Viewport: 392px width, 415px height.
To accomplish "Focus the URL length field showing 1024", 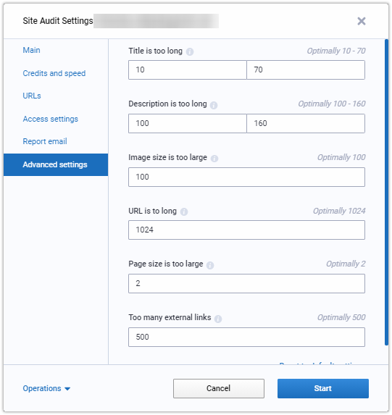I will (246, 230).
